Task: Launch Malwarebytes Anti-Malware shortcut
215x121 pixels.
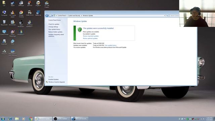Action: (13, 53)
